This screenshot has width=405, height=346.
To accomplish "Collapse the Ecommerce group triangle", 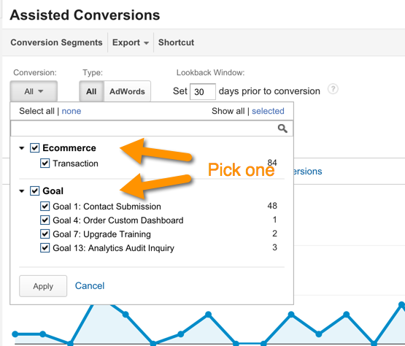I will pos(22,148).
